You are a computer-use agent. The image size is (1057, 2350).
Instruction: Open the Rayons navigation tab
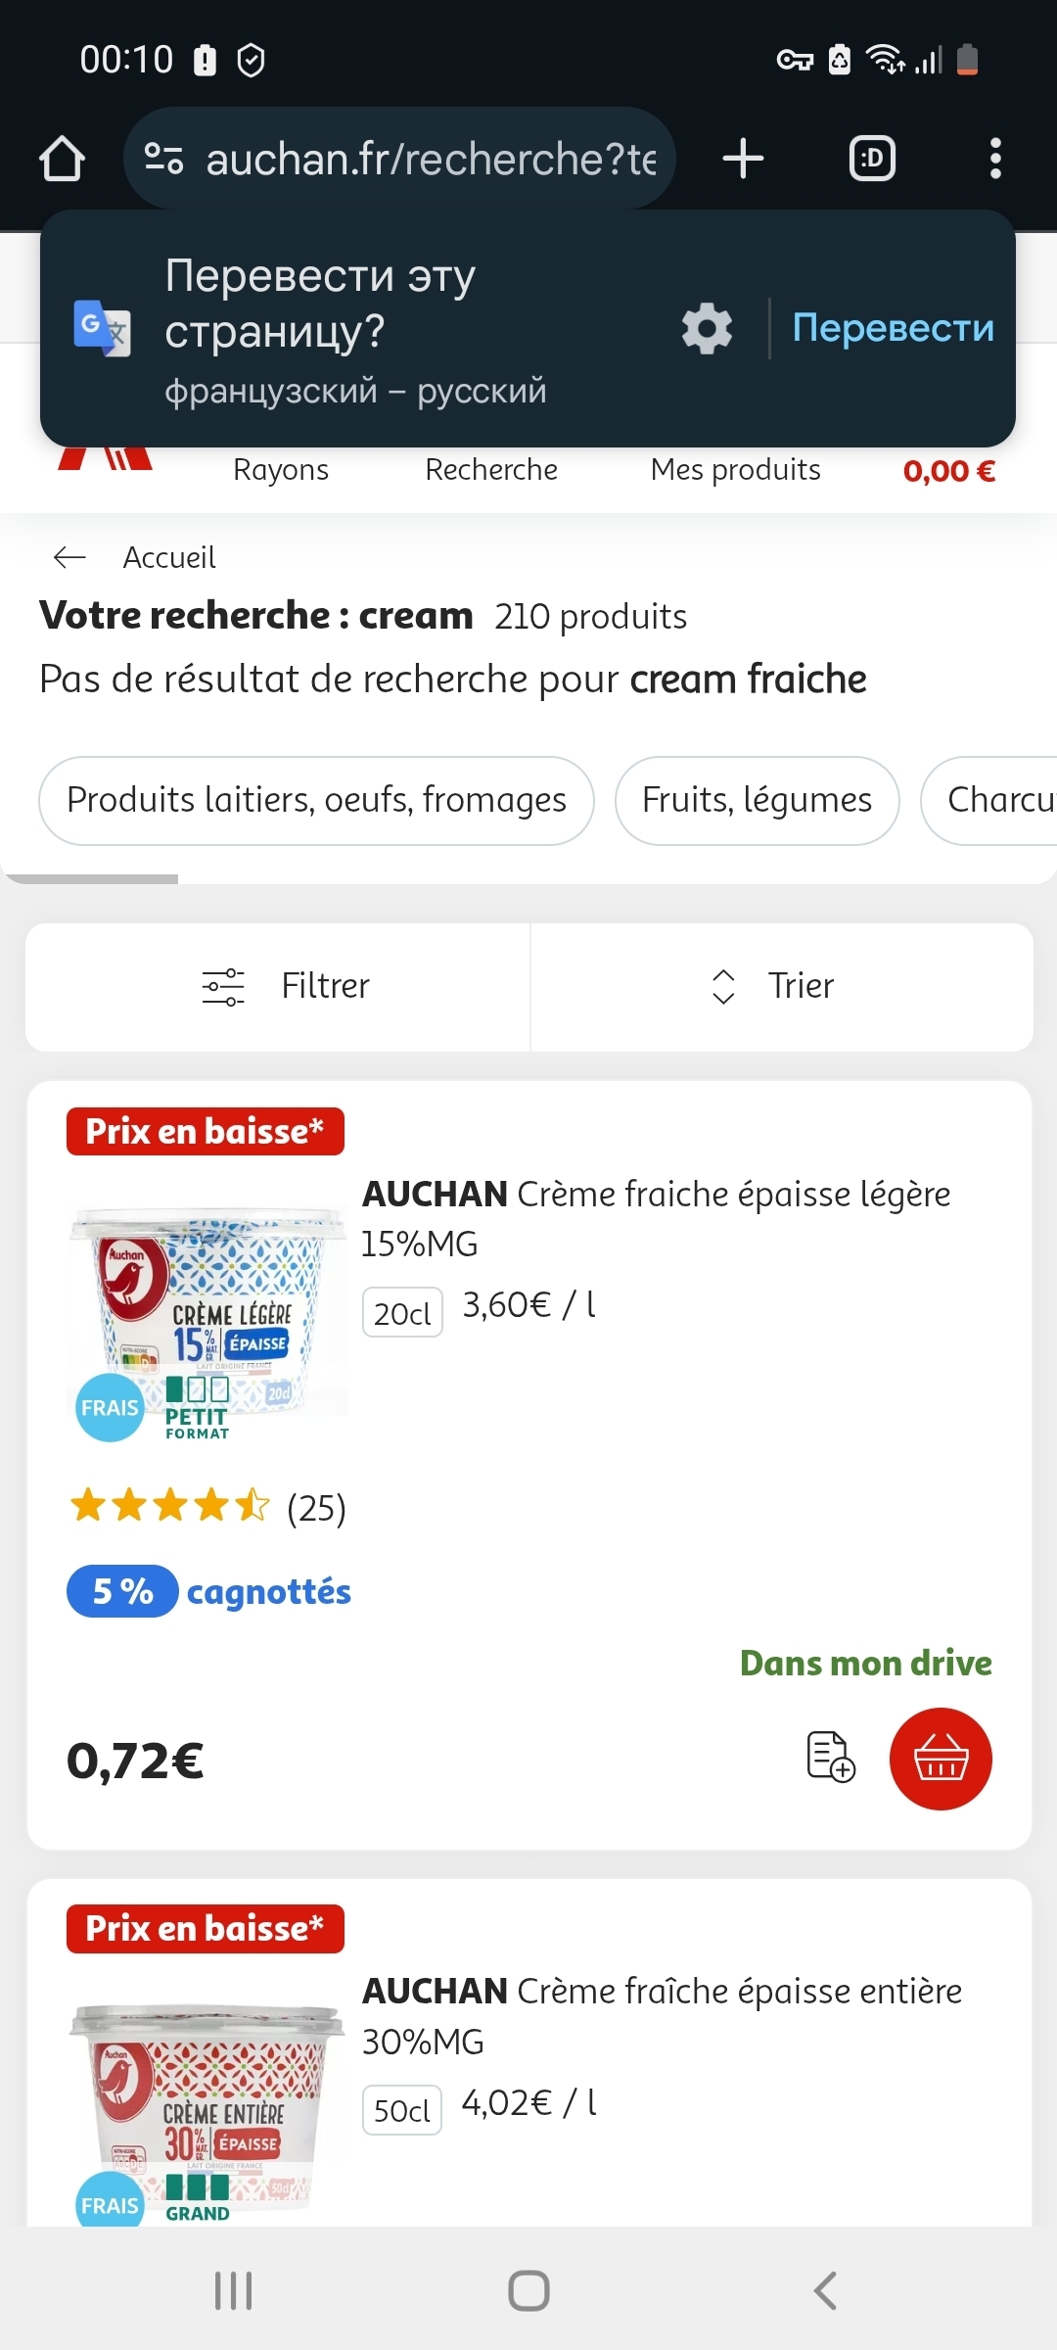(281, 470)
